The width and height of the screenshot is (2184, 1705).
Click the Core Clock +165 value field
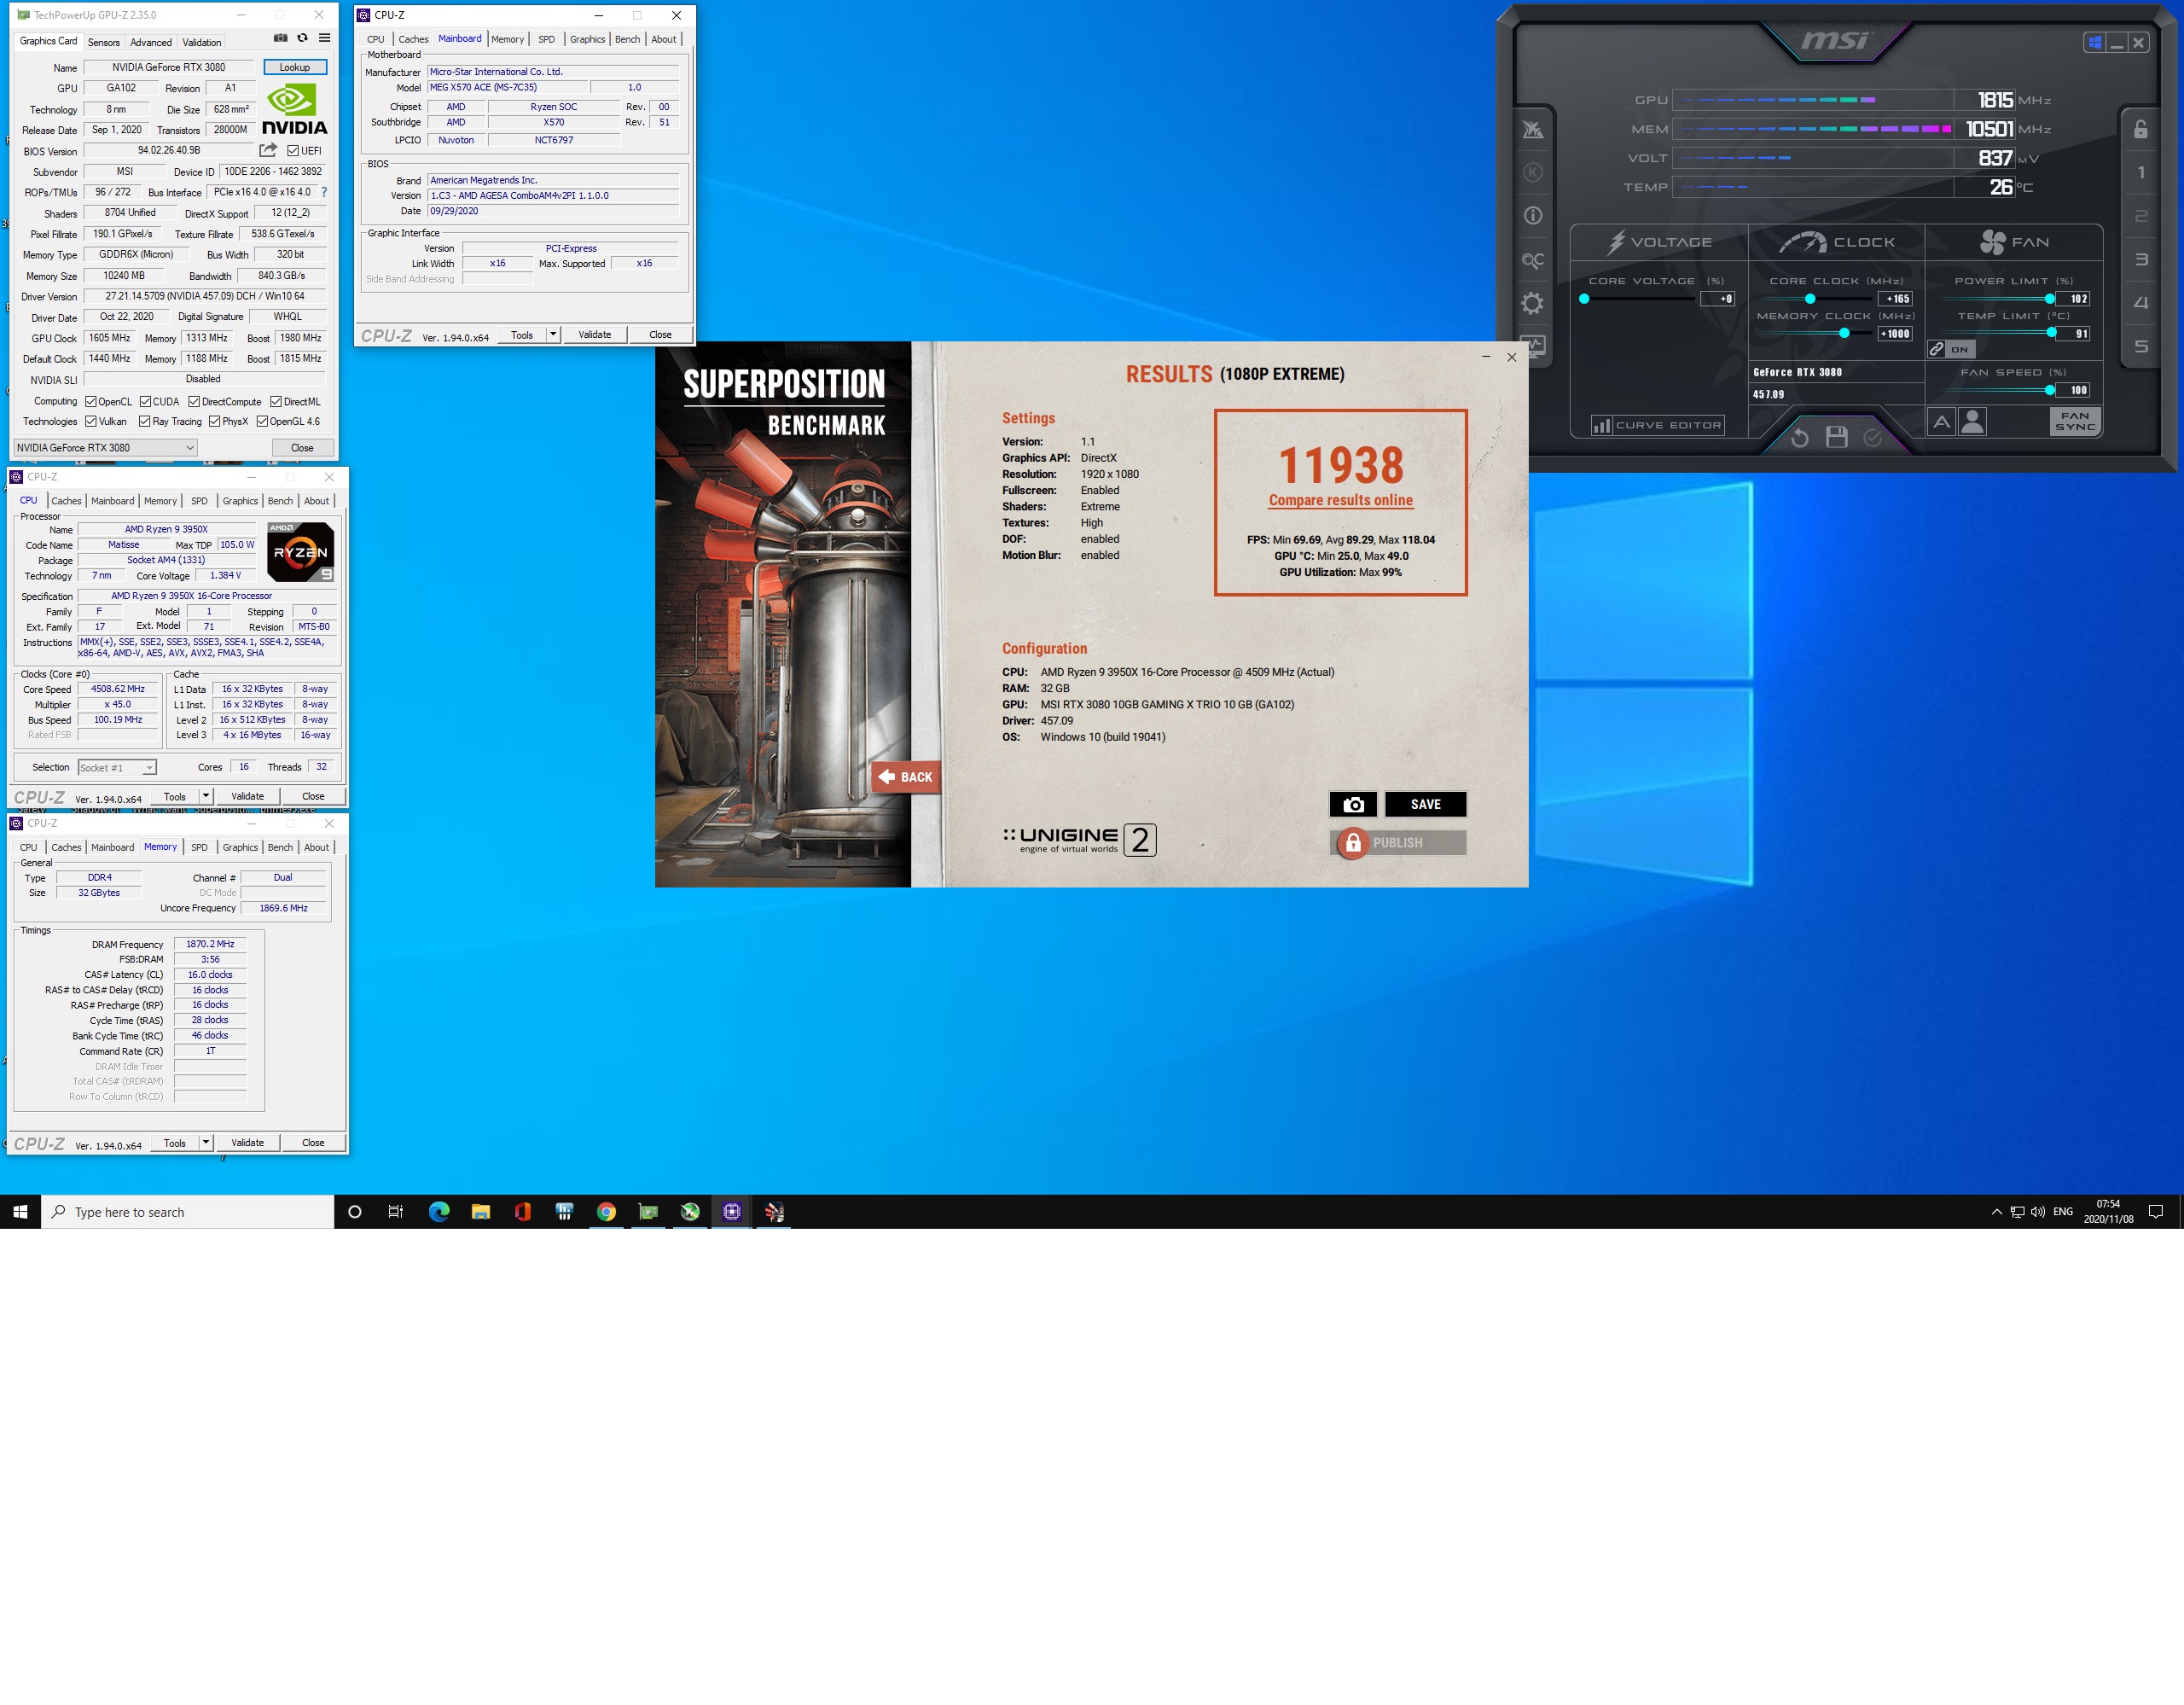click(1896, 299)
